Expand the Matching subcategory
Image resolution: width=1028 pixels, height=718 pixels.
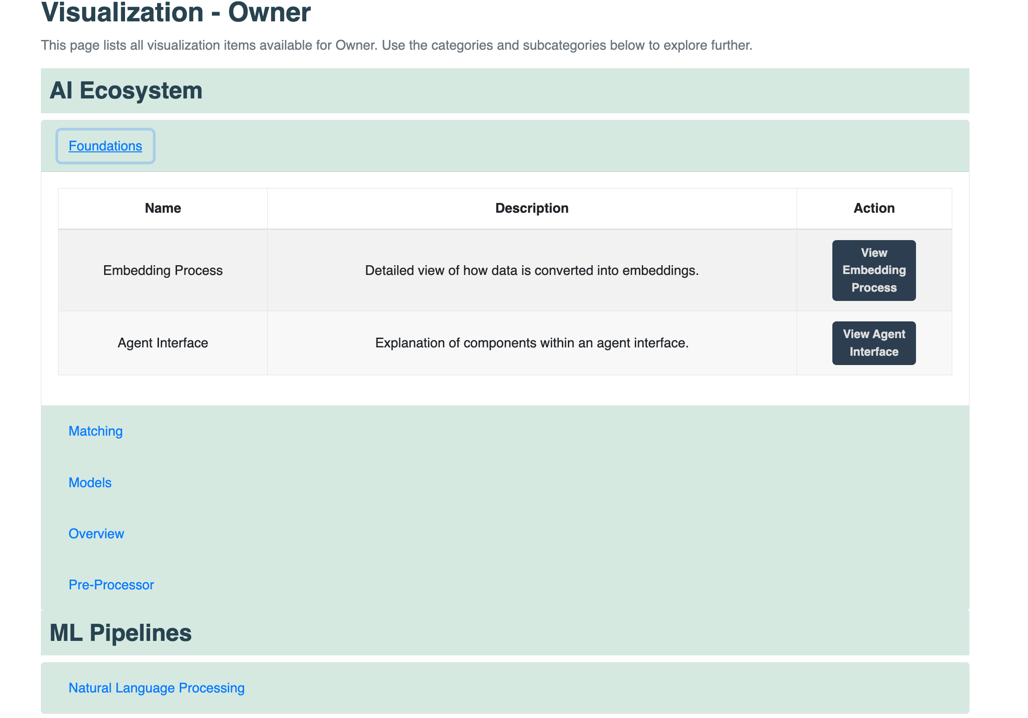pyautogui.click(x=95, y=431)
